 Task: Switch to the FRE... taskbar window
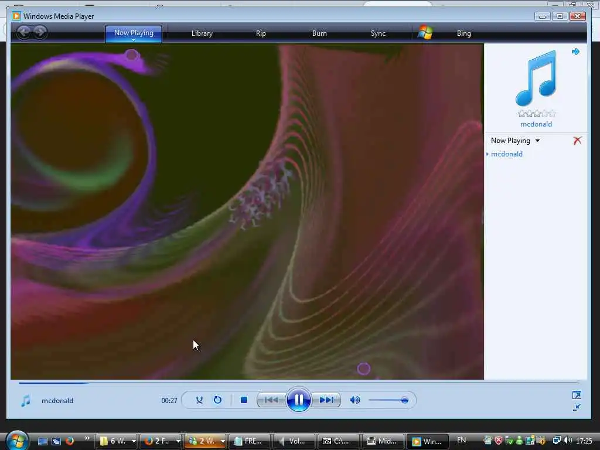coord(249,441)
